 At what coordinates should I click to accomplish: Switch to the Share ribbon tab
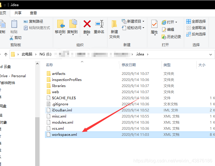pos(18,13)
